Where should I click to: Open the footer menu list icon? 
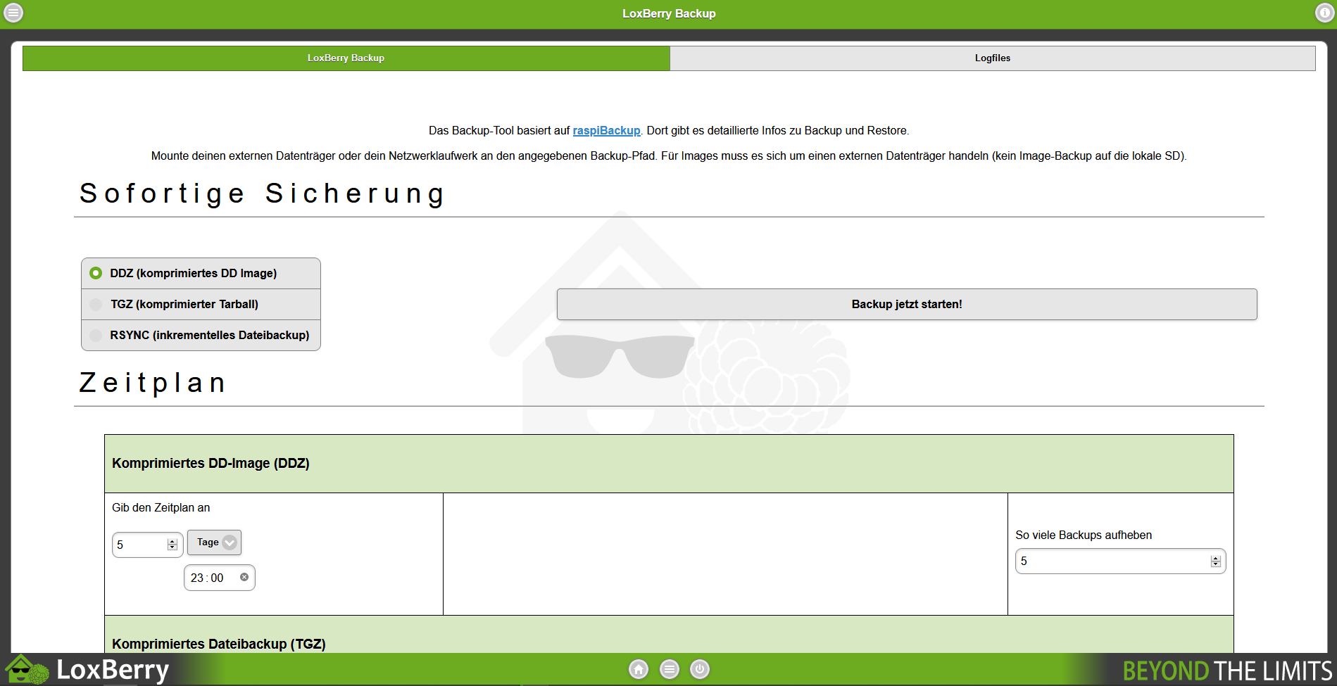point(670,669)
